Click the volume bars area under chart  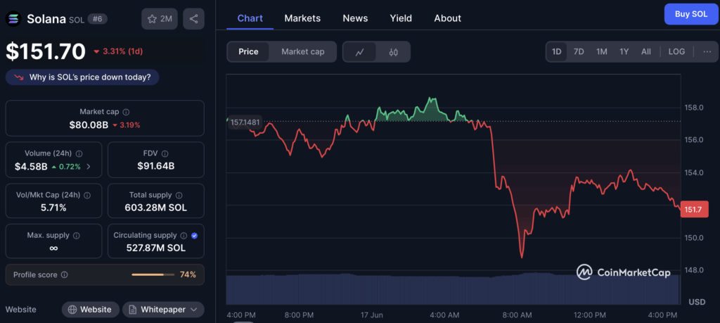(453, 289)
